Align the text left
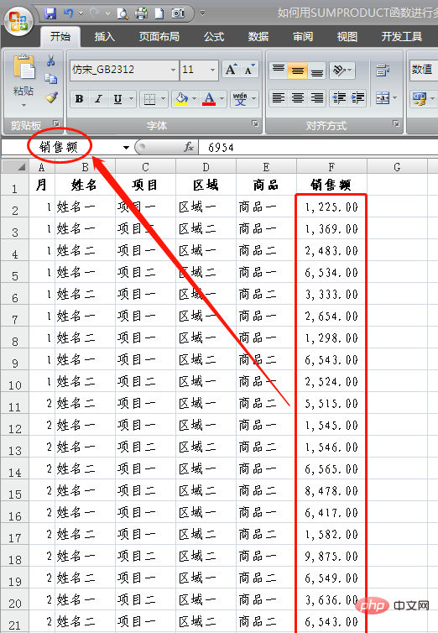The image size is (438, 633). coord(279,97)
